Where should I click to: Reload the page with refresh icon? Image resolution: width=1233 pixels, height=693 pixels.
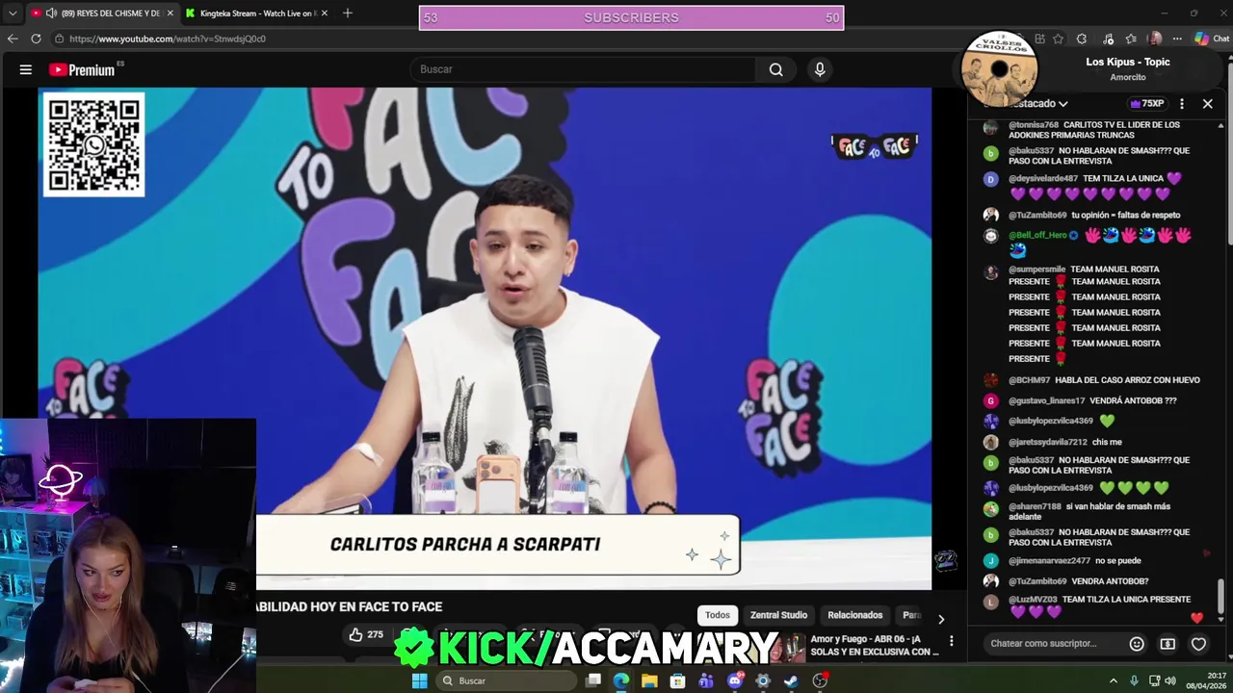tap(36, 38)
